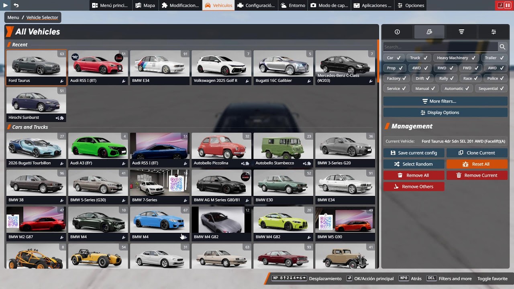Click the Clone Current button
Viewport: 514px width, 289px height.
click(477, 153)
